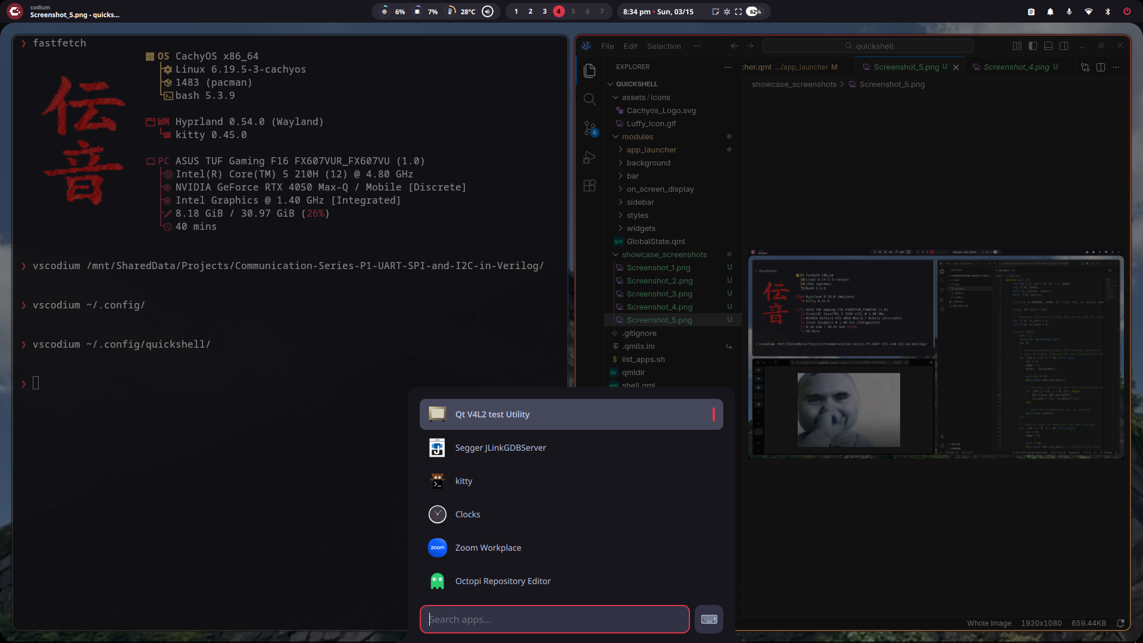Click the open changes compare icon
Viewport: 1143px width, 643px height.
[1085, 67]
